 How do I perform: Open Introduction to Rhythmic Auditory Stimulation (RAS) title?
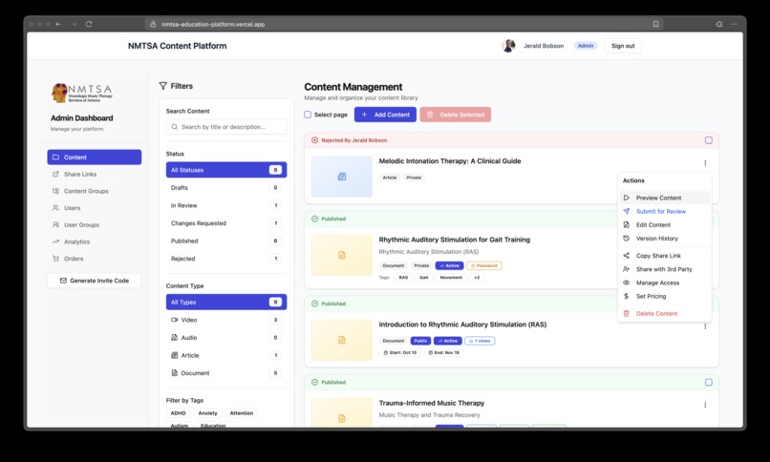point(462,325)
